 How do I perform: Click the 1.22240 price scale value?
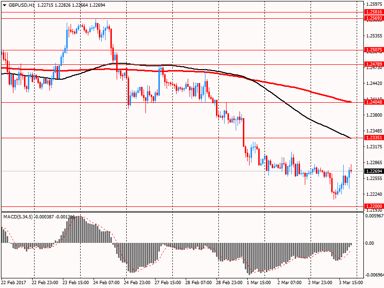click(x=374, y=194)
